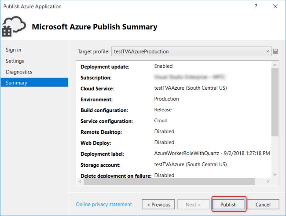Image resolution: width=286 pixels, height=216 pixels.
Task: Go to the Diagnostics step
Action: [x=19, y=72]
